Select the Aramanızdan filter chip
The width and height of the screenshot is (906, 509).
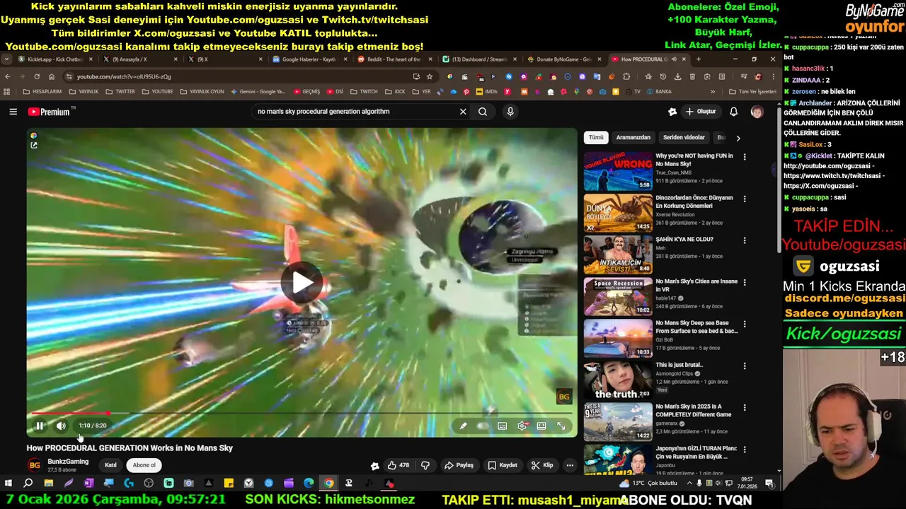click(x=633, y=138)
